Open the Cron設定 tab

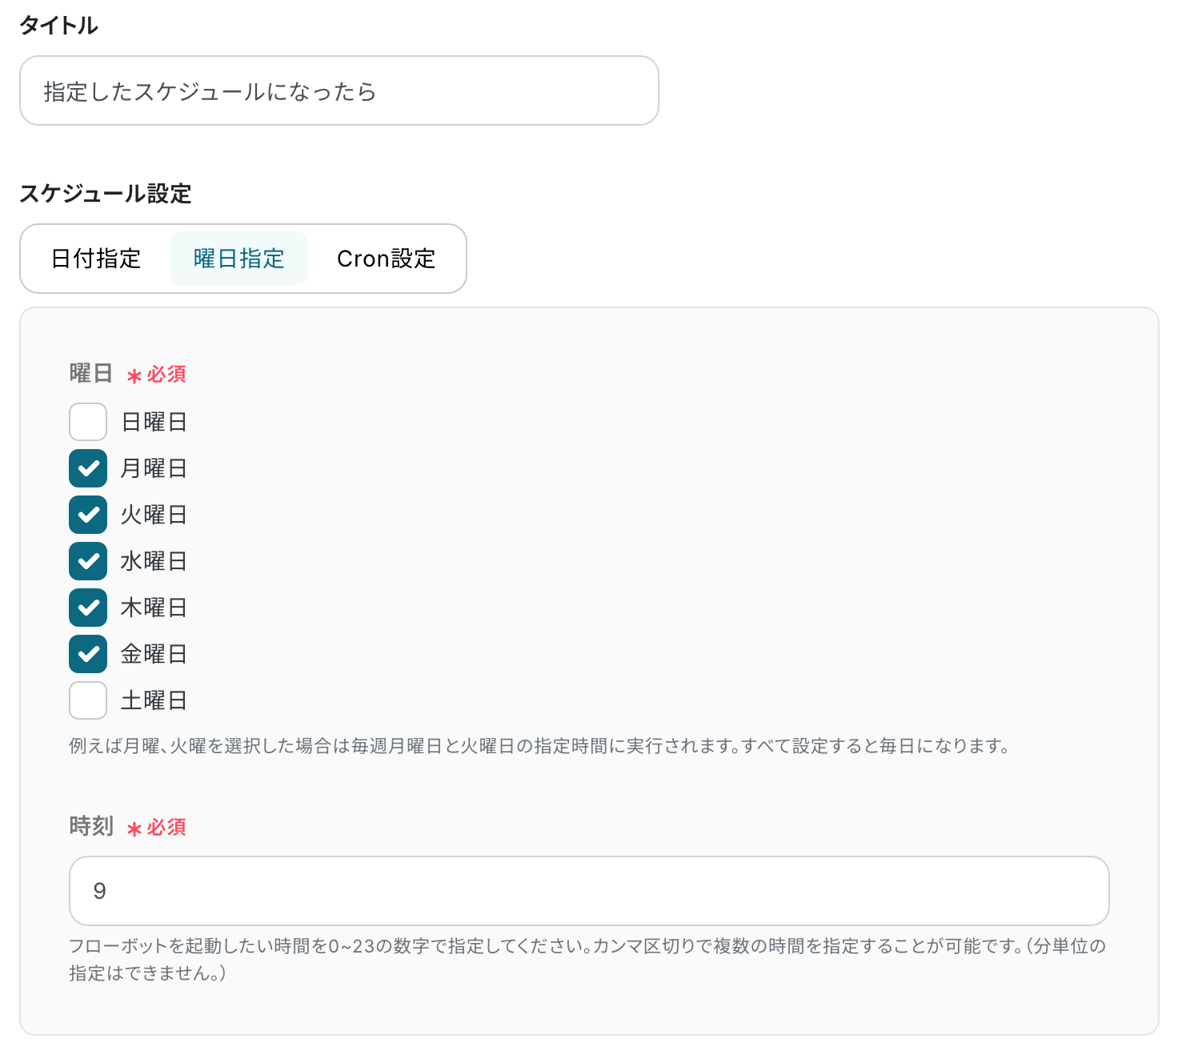tap(387, 259)
